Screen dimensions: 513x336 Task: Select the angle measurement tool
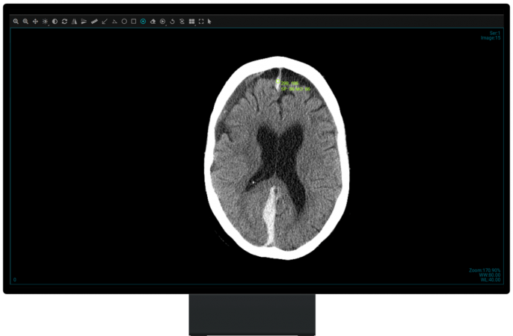[x=114, y=22]
